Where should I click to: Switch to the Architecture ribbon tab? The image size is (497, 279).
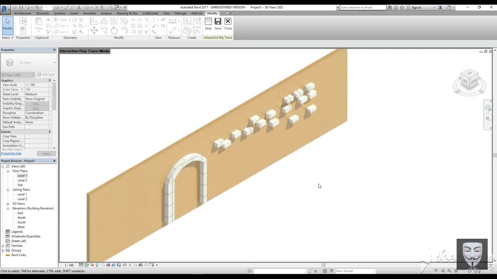23,13
